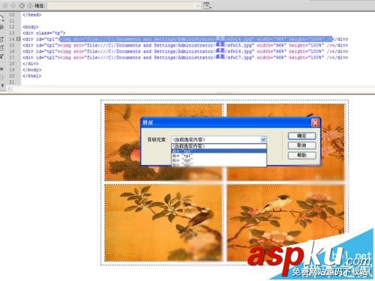Click the coding toolbar icon beside line 12
Viewport: 375px width, 281px height.
click(2, 27)
